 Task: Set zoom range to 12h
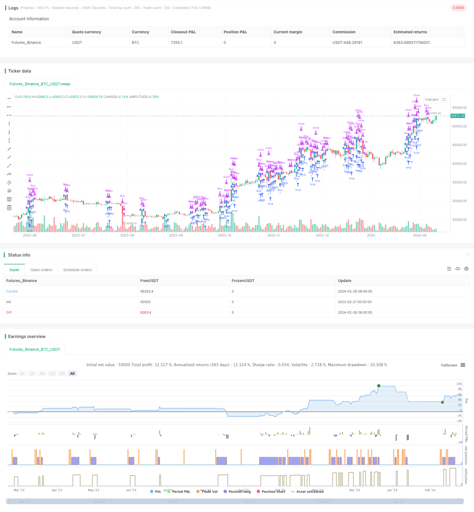tap(52, 374)
